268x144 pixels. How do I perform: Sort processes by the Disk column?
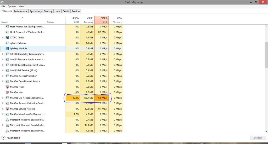coord(102,20)
